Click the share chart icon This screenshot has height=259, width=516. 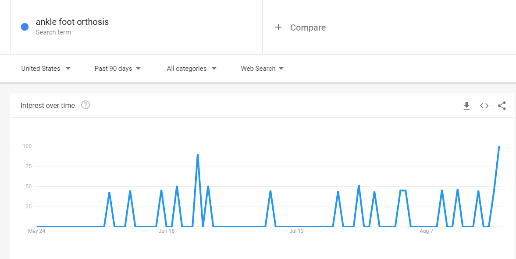click(502, 106)
